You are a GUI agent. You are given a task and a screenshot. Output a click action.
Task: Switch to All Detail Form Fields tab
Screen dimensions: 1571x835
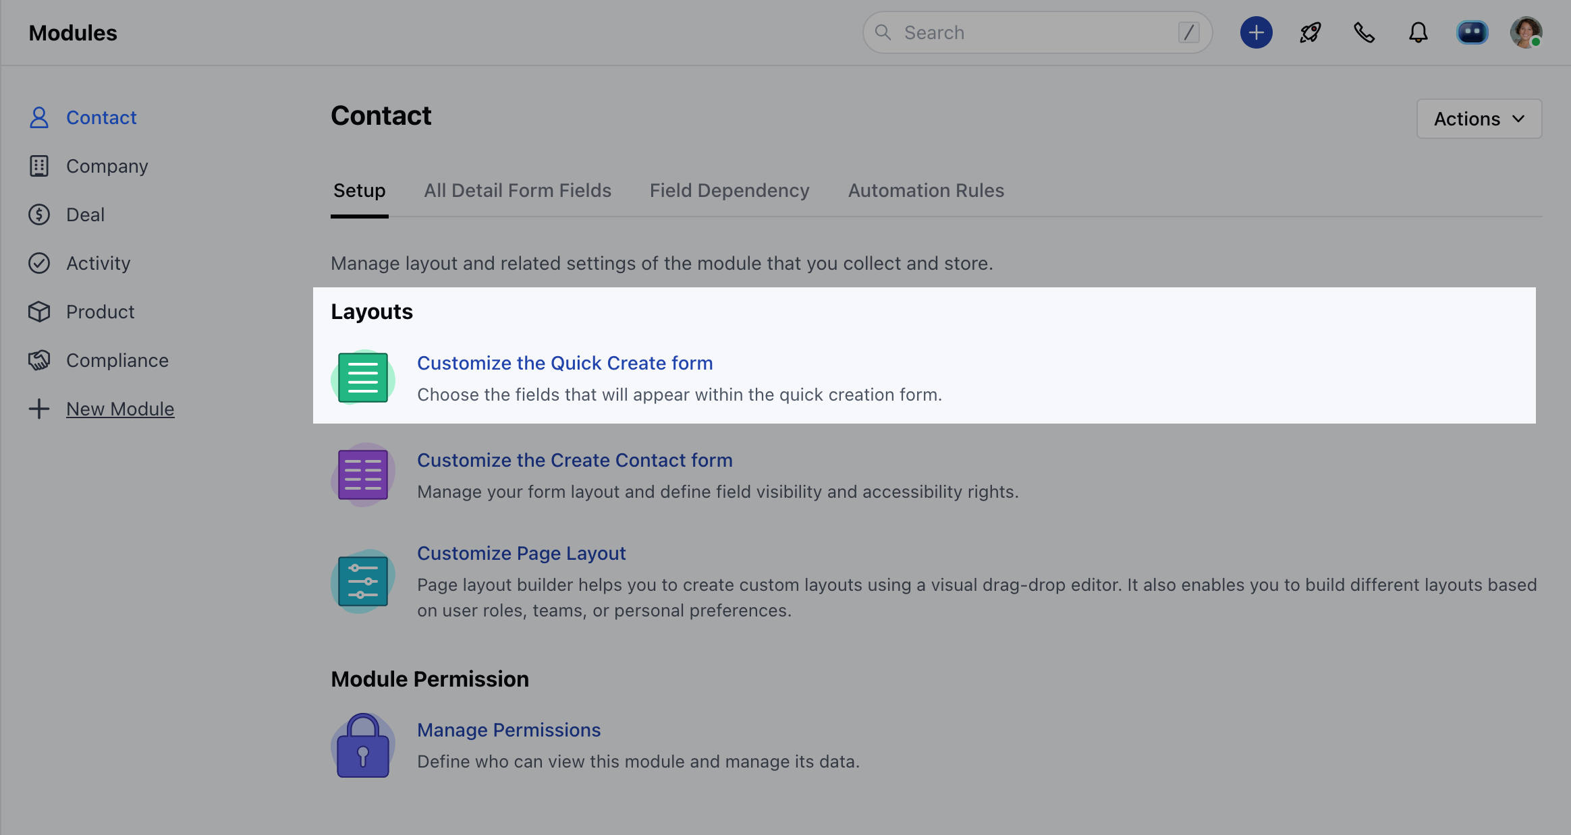click(518, 191)
